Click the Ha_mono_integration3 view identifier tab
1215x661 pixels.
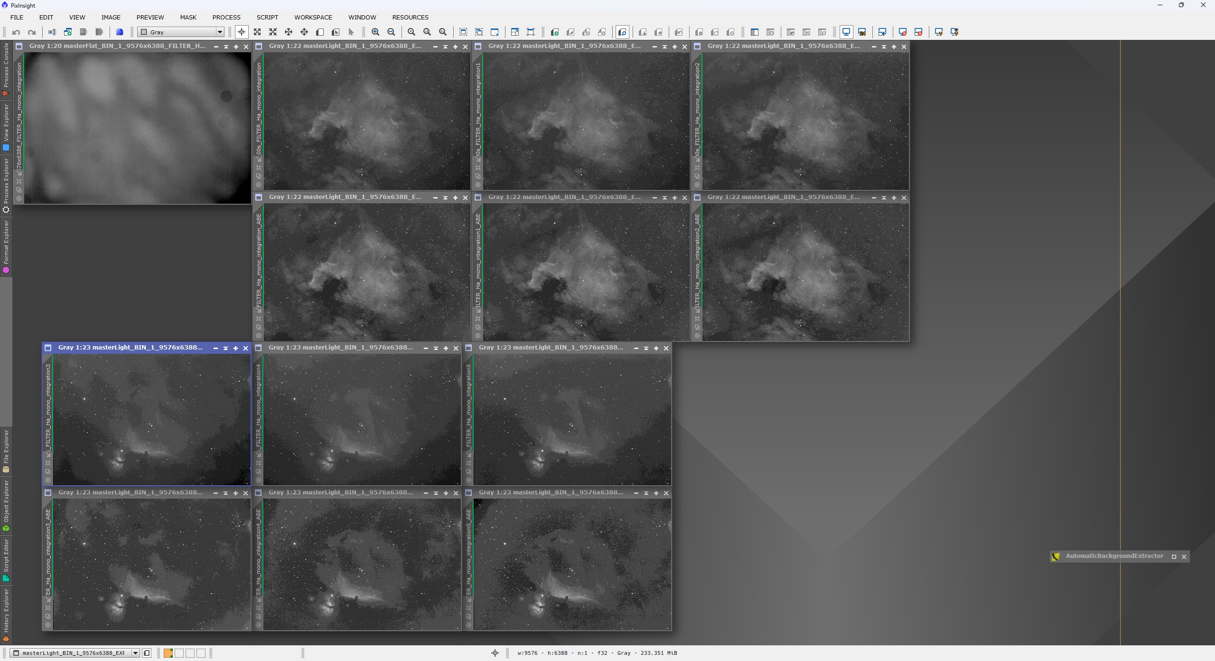[x=48, y=407]
